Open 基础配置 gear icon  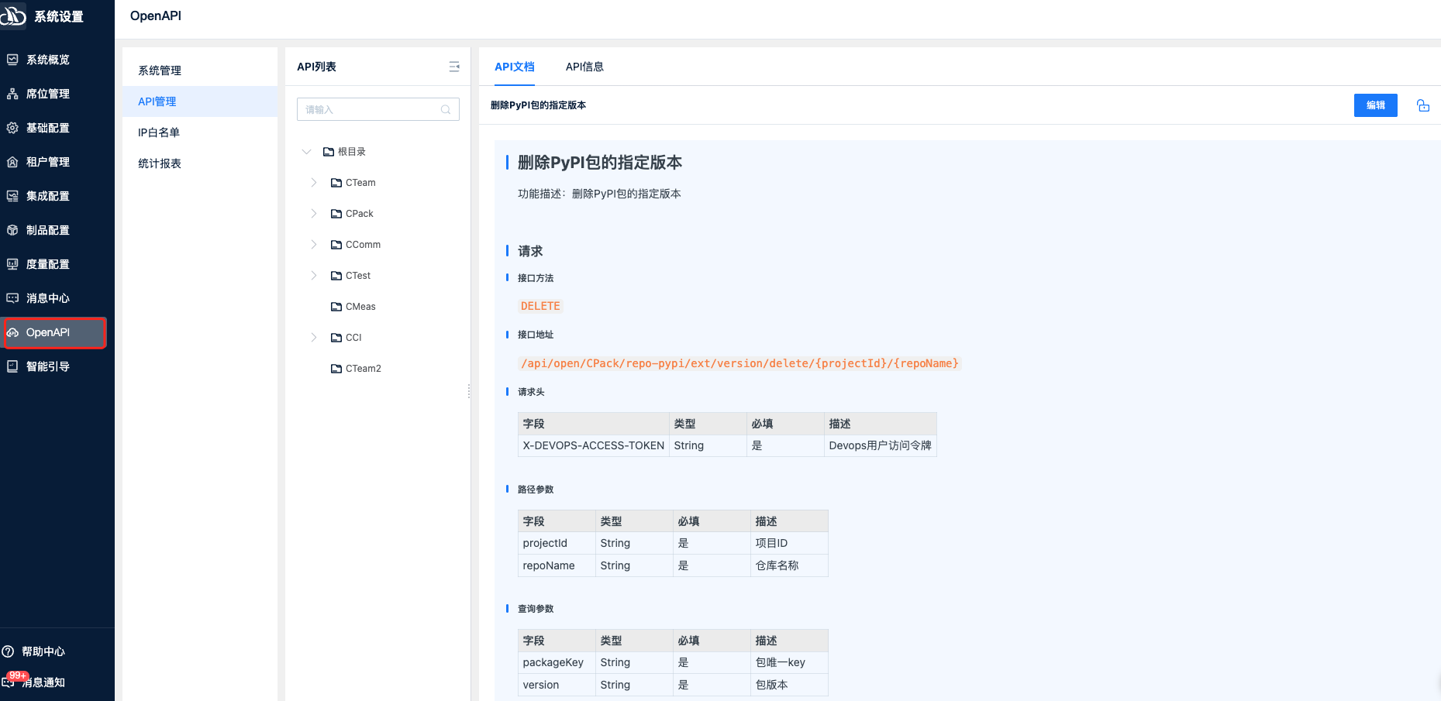12,128
